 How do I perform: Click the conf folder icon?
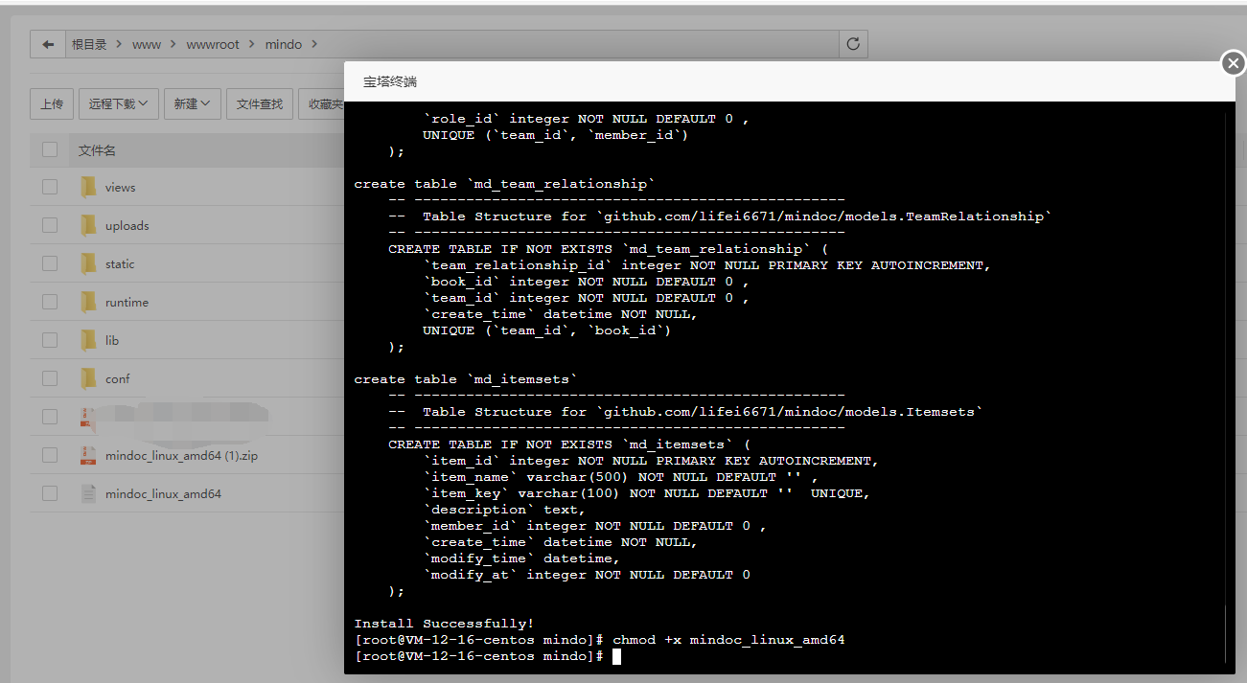click(88, 379)
